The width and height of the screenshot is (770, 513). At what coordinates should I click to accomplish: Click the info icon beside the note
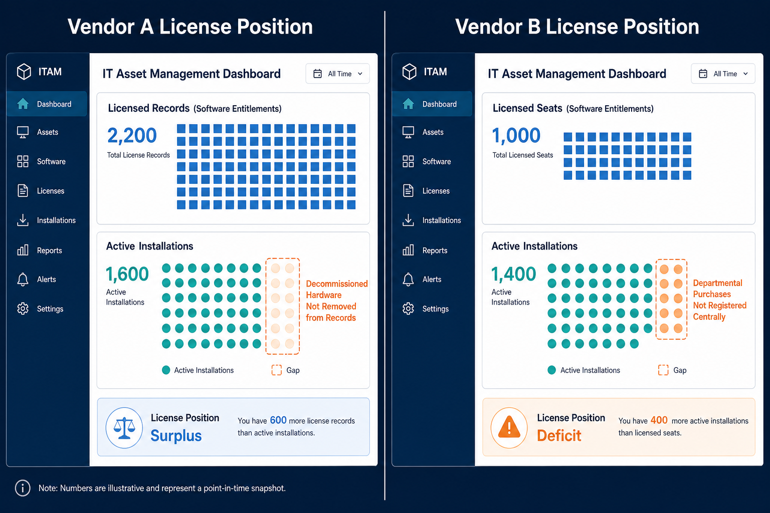click(x=23, y=488)
